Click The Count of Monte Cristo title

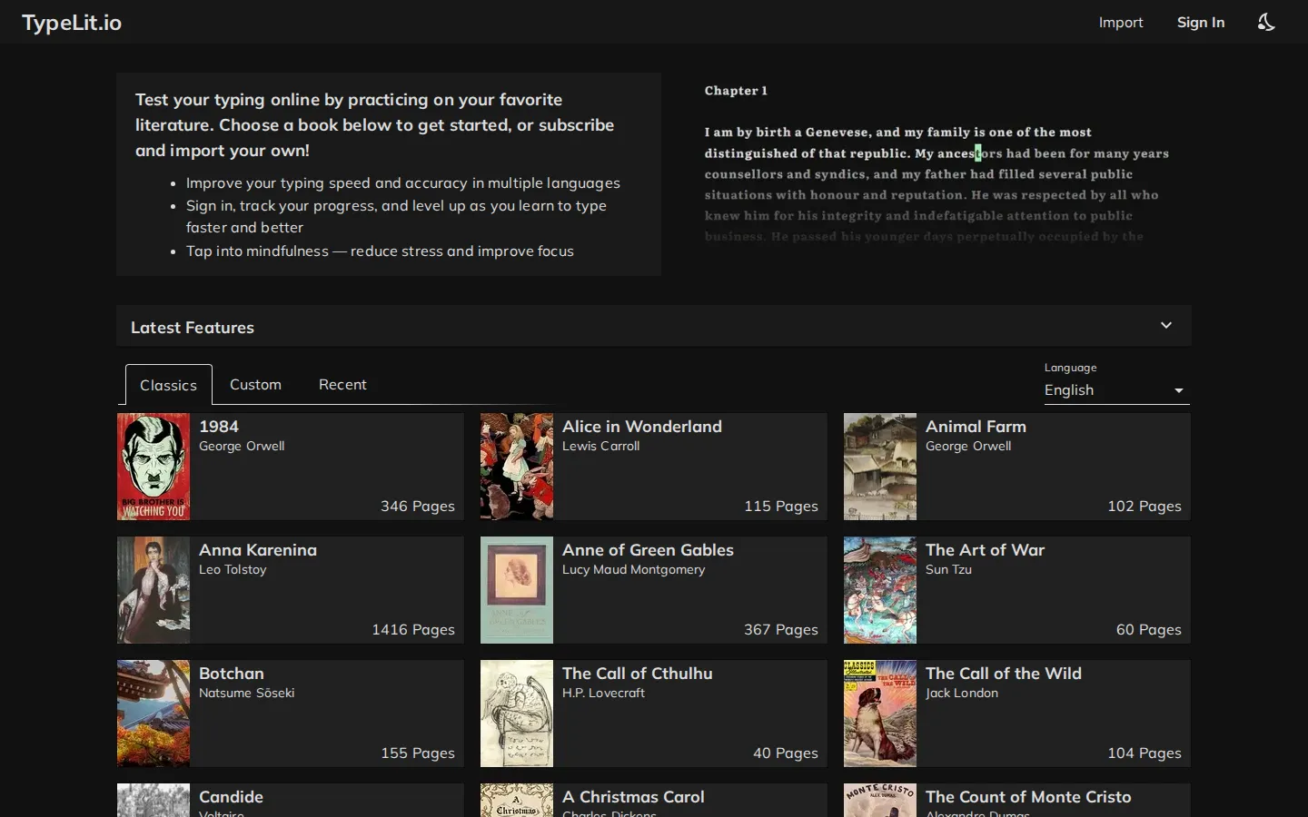click(1028, 797)
